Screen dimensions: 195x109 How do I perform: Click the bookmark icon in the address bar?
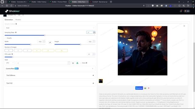pyautogui.click(x=144, y=6)
